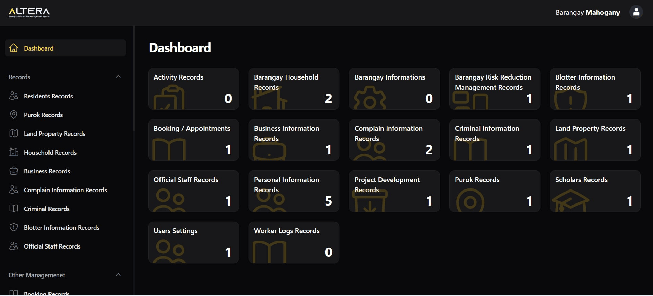Click the Barangay Mahogany label in header

pyautogui.click(x=588, y=12)
